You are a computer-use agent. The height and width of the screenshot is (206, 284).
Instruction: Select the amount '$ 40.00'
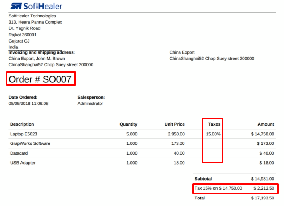267,153
